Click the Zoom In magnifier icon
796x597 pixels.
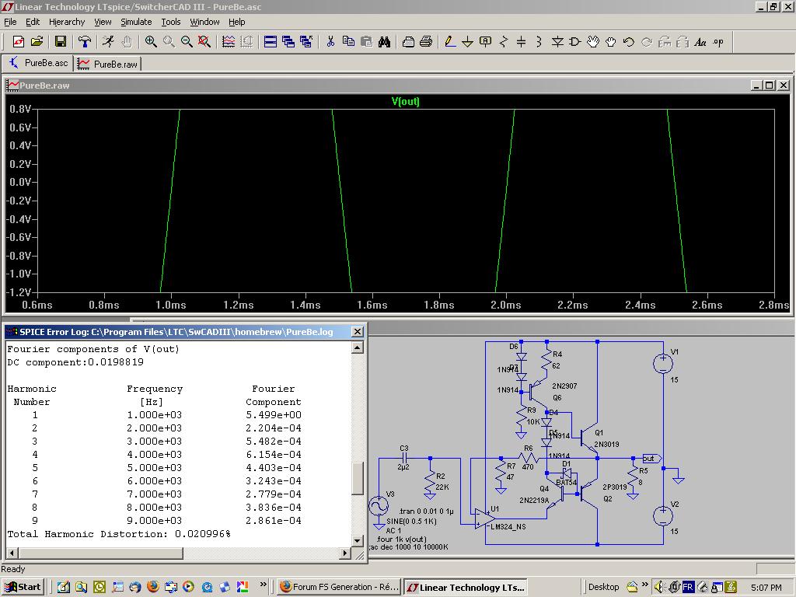tap(151, 42)
